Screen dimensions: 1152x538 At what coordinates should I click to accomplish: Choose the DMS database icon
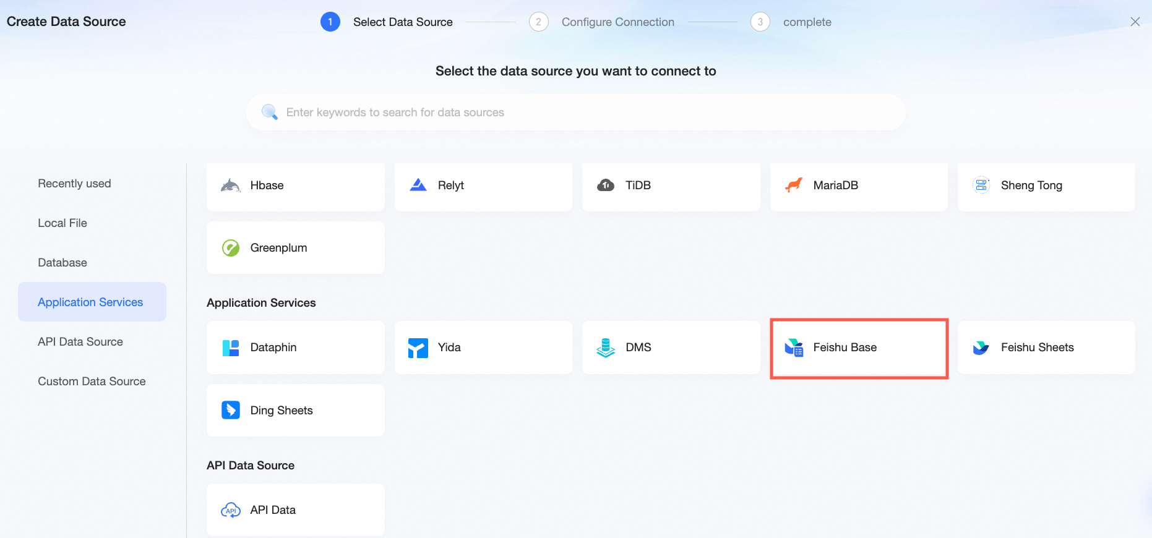point(606,348)
